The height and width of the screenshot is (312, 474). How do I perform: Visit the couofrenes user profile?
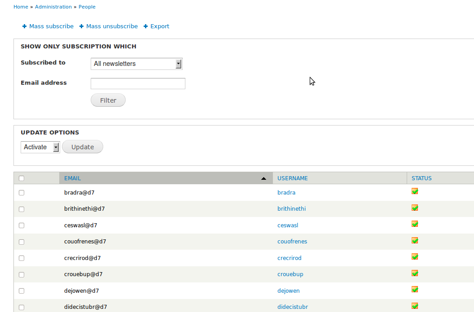pyautogui.click(x=292, y=242)
